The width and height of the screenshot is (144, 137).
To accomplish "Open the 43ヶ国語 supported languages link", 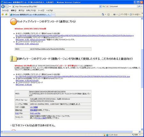I will 34,107.
